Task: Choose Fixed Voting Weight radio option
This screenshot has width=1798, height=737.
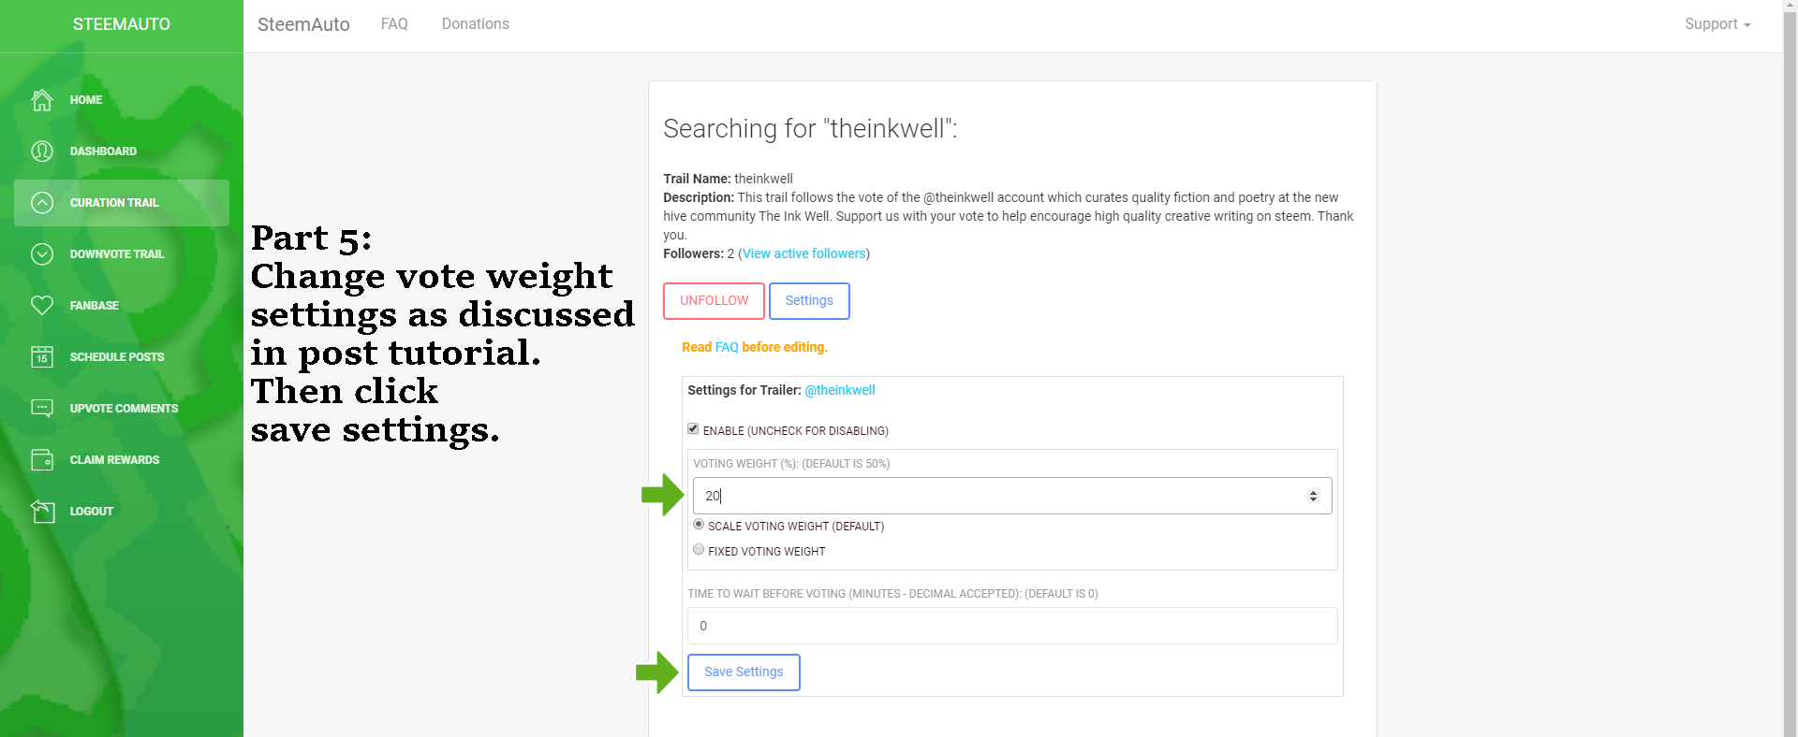Action: (x=699, y=550)
